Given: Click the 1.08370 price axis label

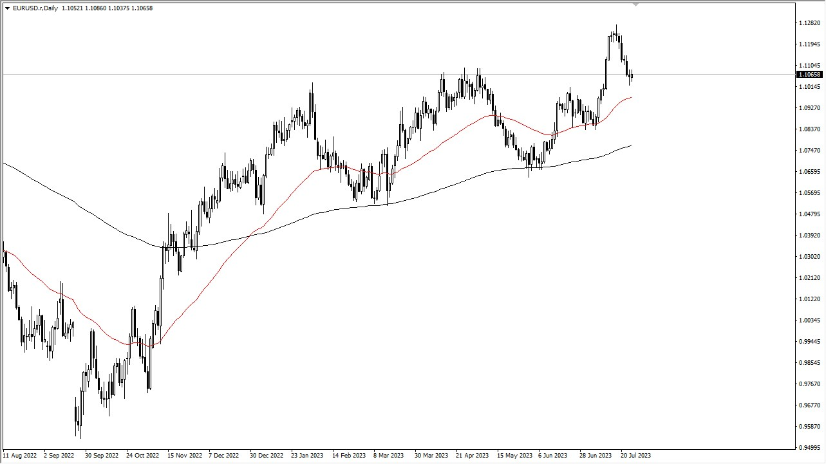Looking at the screenshot, I should (809, 129).
